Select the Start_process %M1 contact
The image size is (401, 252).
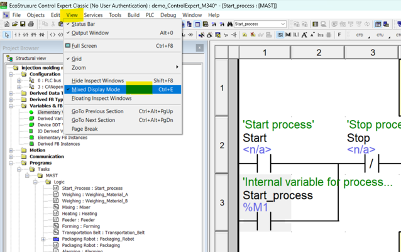[x=264, y=221]
